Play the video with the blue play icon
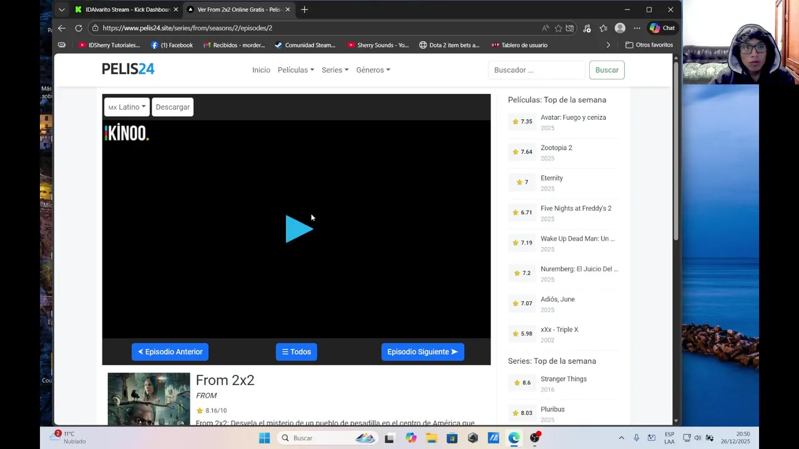The width and height of the screenshot is (799, 449). tap(299, 229)
